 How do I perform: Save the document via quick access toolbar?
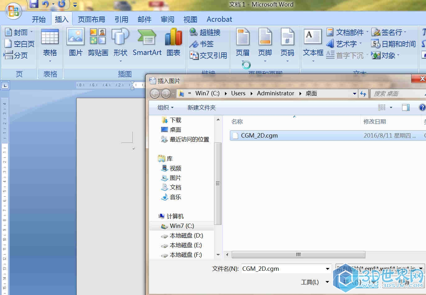pos(34,4)
